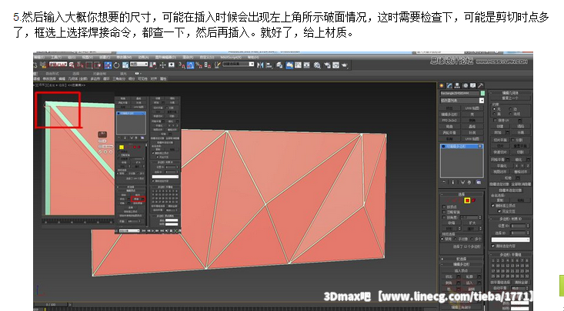
Task: Click the 快速切片 button
Action: coord(500,152)
